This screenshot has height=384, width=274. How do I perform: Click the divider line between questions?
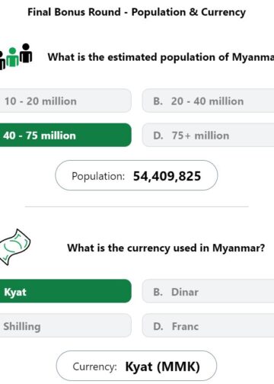click(136, 206)
